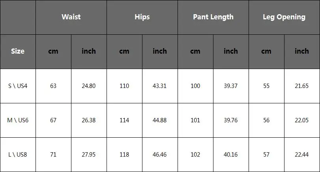Image resolution: width=320 pixels, height=172 pixels.
Task: Click the Pant Length header
Action: pos(213,17)
